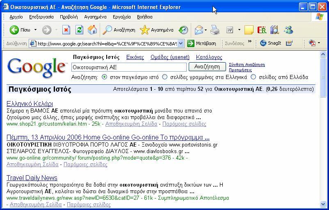
Task: Open the Κατάλογος link
Action: [x=209, y=57]
